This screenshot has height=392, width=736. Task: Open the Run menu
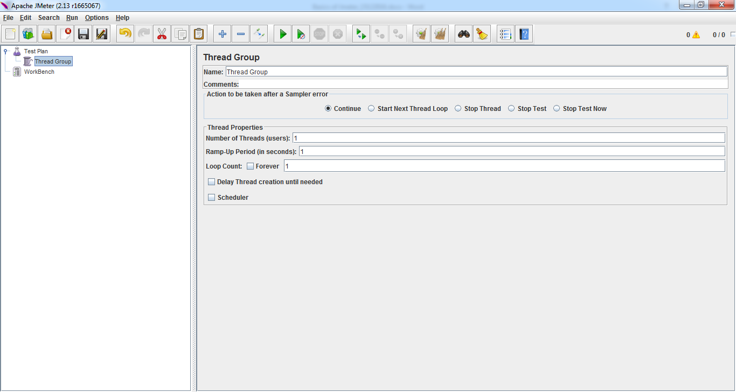point(72,18)
